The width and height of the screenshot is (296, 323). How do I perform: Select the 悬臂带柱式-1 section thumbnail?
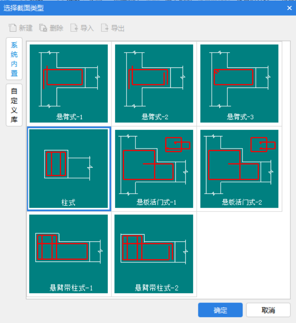point(69,254)
